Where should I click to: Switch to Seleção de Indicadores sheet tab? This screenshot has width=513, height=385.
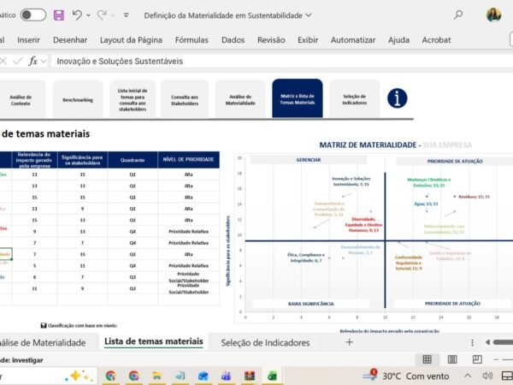265,342
